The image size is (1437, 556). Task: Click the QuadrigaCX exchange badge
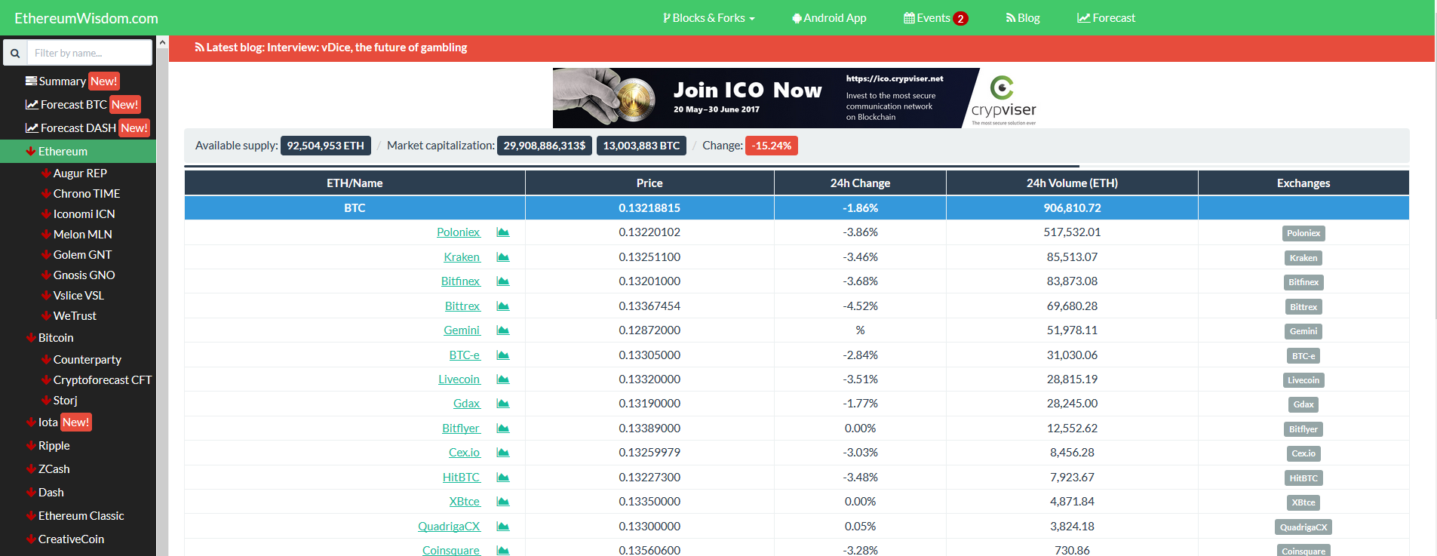(x=1303, y=527)
